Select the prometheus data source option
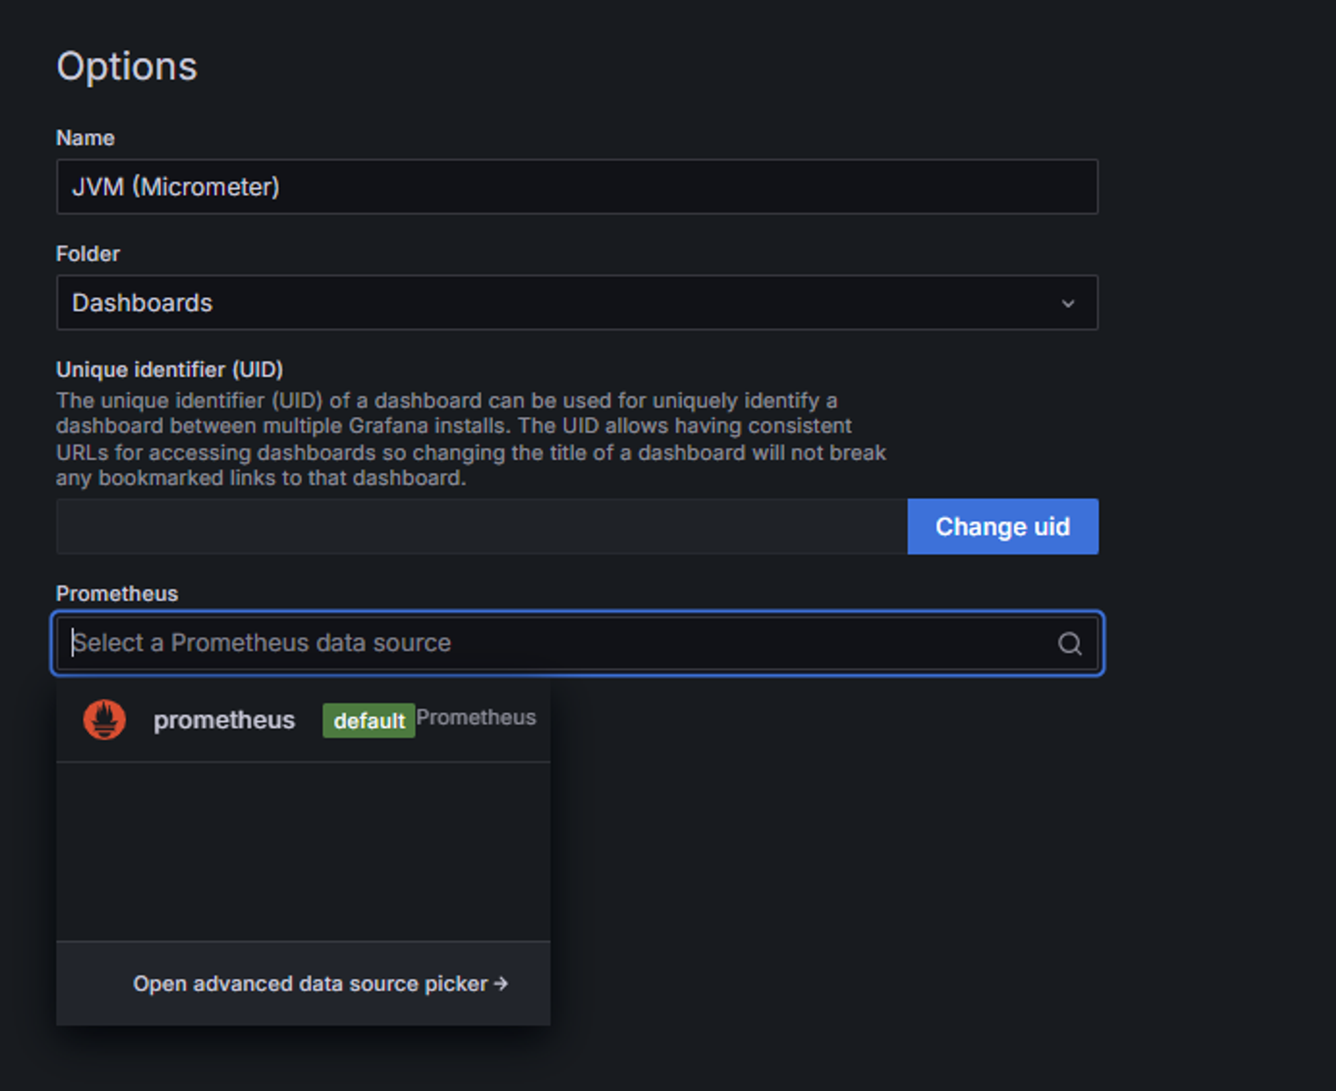 coord(224,720)
